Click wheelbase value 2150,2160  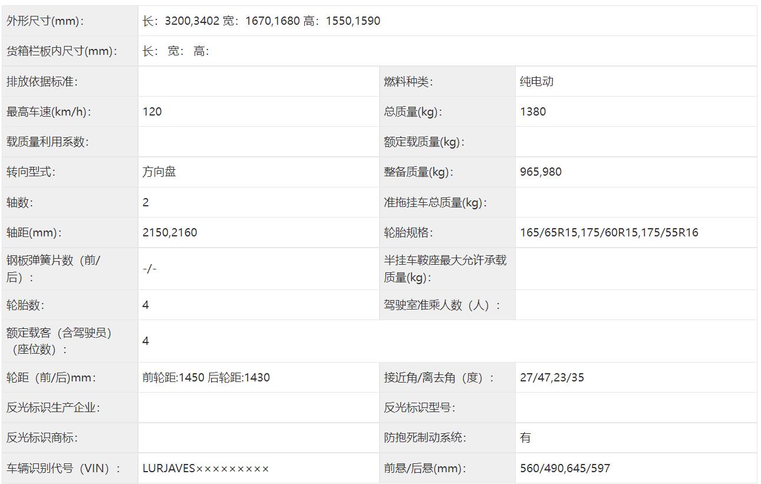170,233
